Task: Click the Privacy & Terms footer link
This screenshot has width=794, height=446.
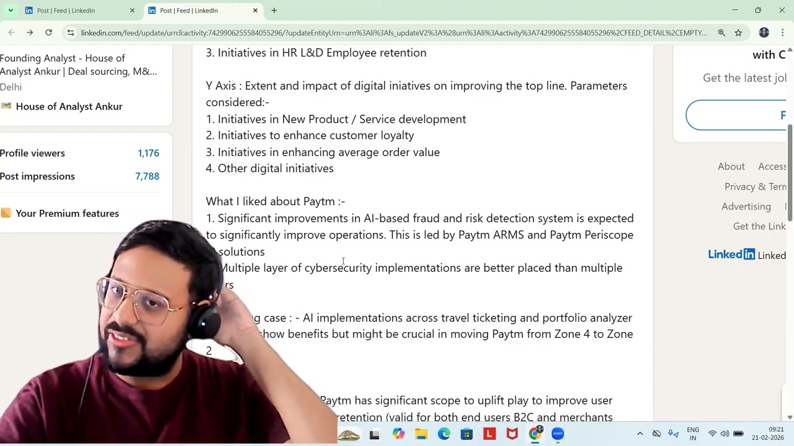Action: 756,186
